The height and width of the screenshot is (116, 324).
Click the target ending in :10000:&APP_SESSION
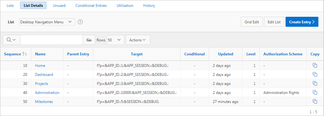coord(137,93)
